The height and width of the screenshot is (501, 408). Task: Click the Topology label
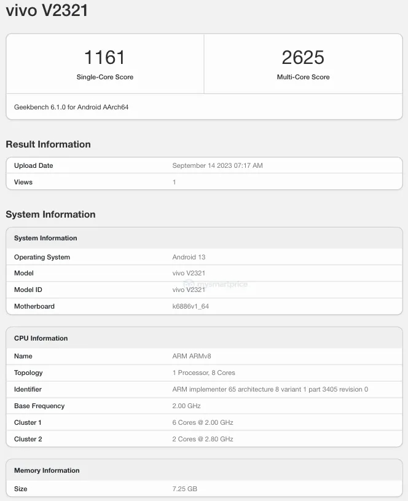tap(28, 373)
